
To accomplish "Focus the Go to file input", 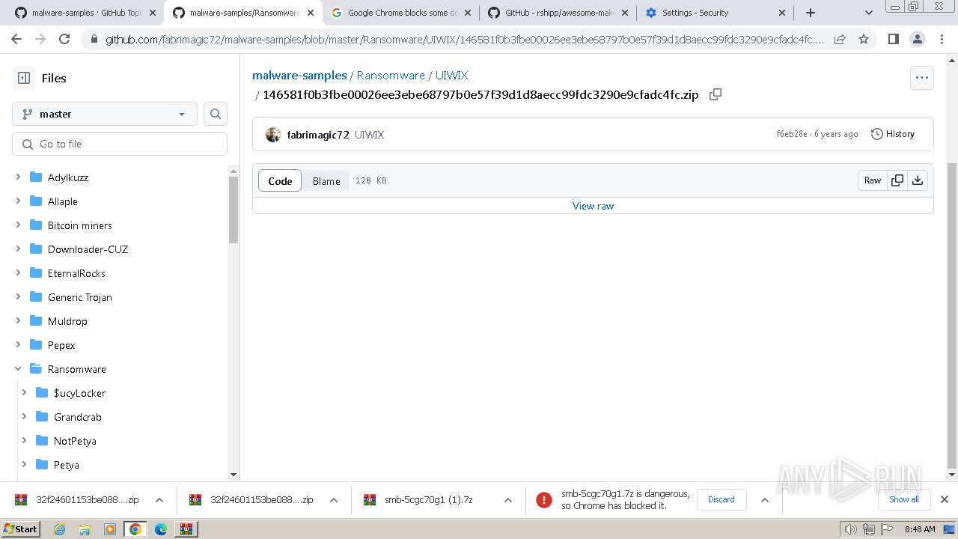I will click(x=120, y=144).
